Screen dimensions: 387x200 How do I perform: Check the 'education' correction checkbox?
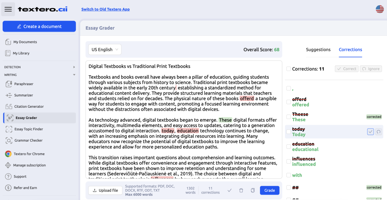[288, 147]
